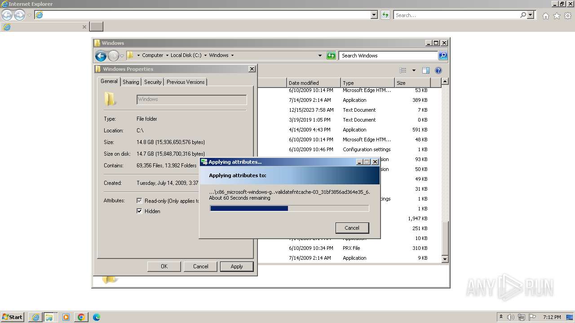The width and height of the screenshot is (575, 323).
Task: Click Explorer window back button
Action: point(101,56)
